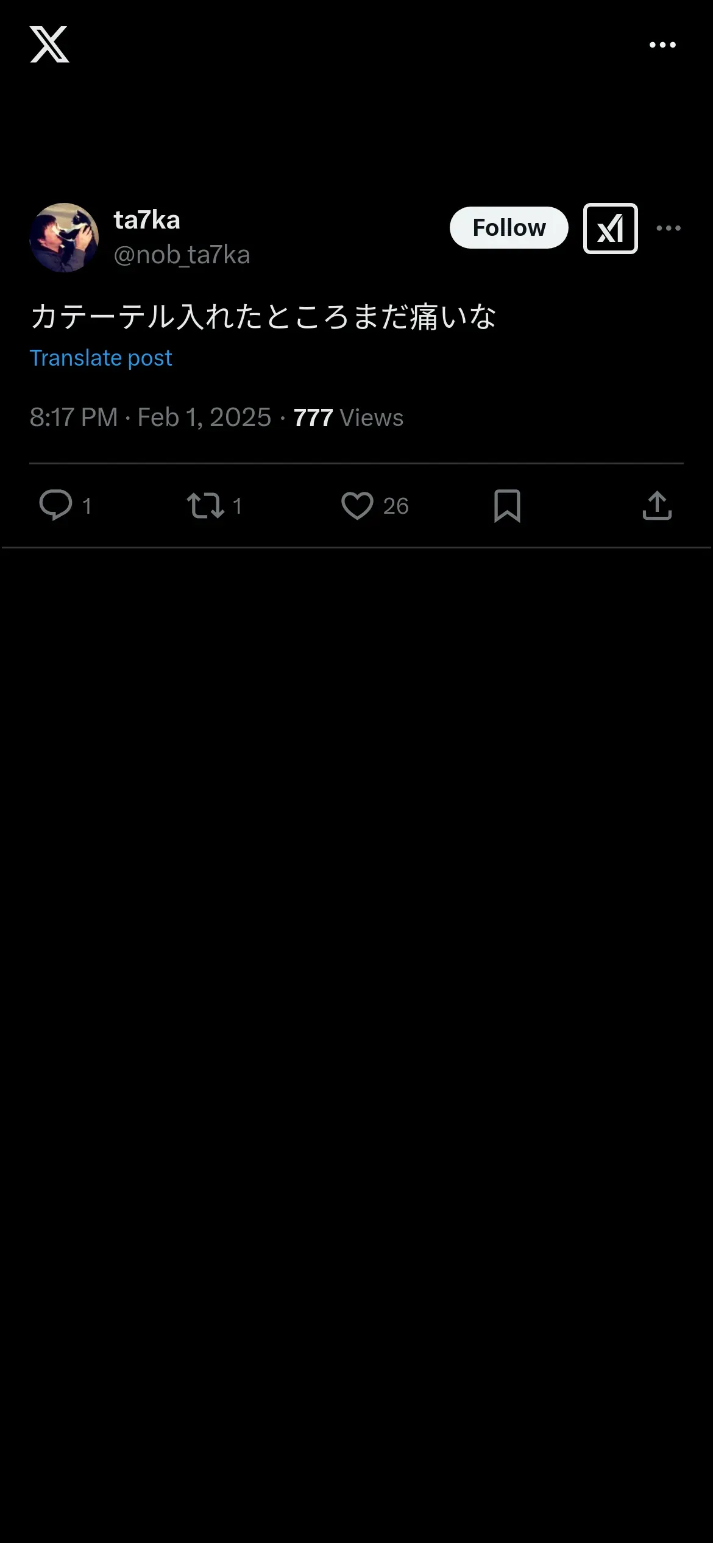Click the share upload arrow icon

point(657,506)
